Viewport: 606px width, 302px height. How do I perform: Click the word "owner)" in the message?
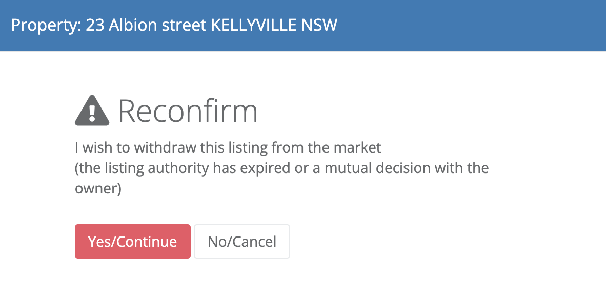[98, 189]
